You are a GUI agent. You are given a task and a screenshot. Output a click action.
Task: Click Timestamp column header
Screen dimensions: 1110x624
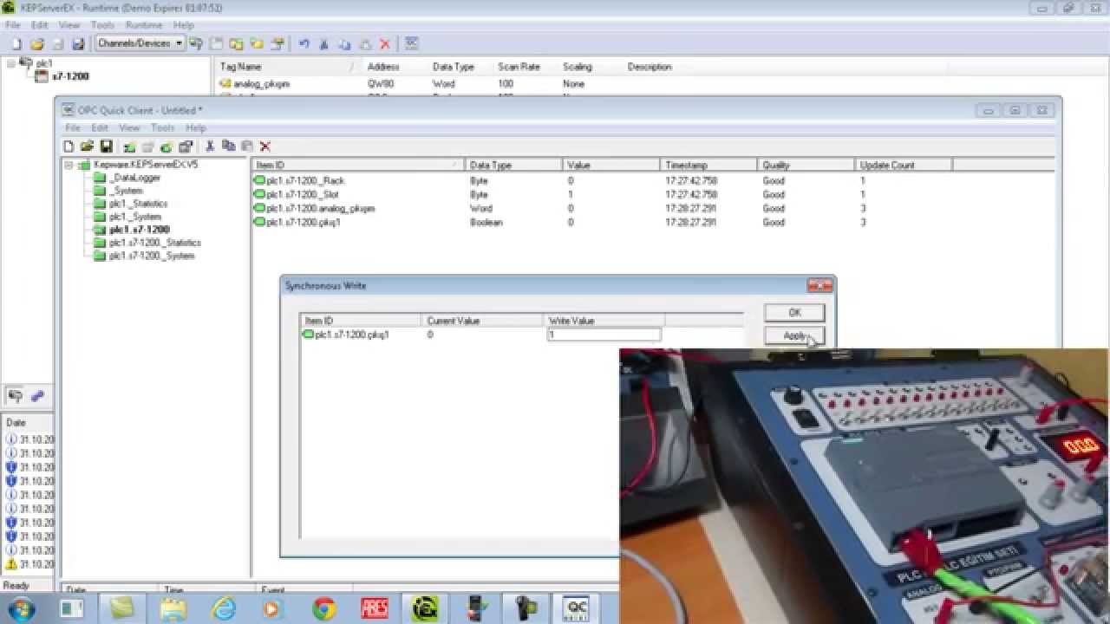coord(708,165)
